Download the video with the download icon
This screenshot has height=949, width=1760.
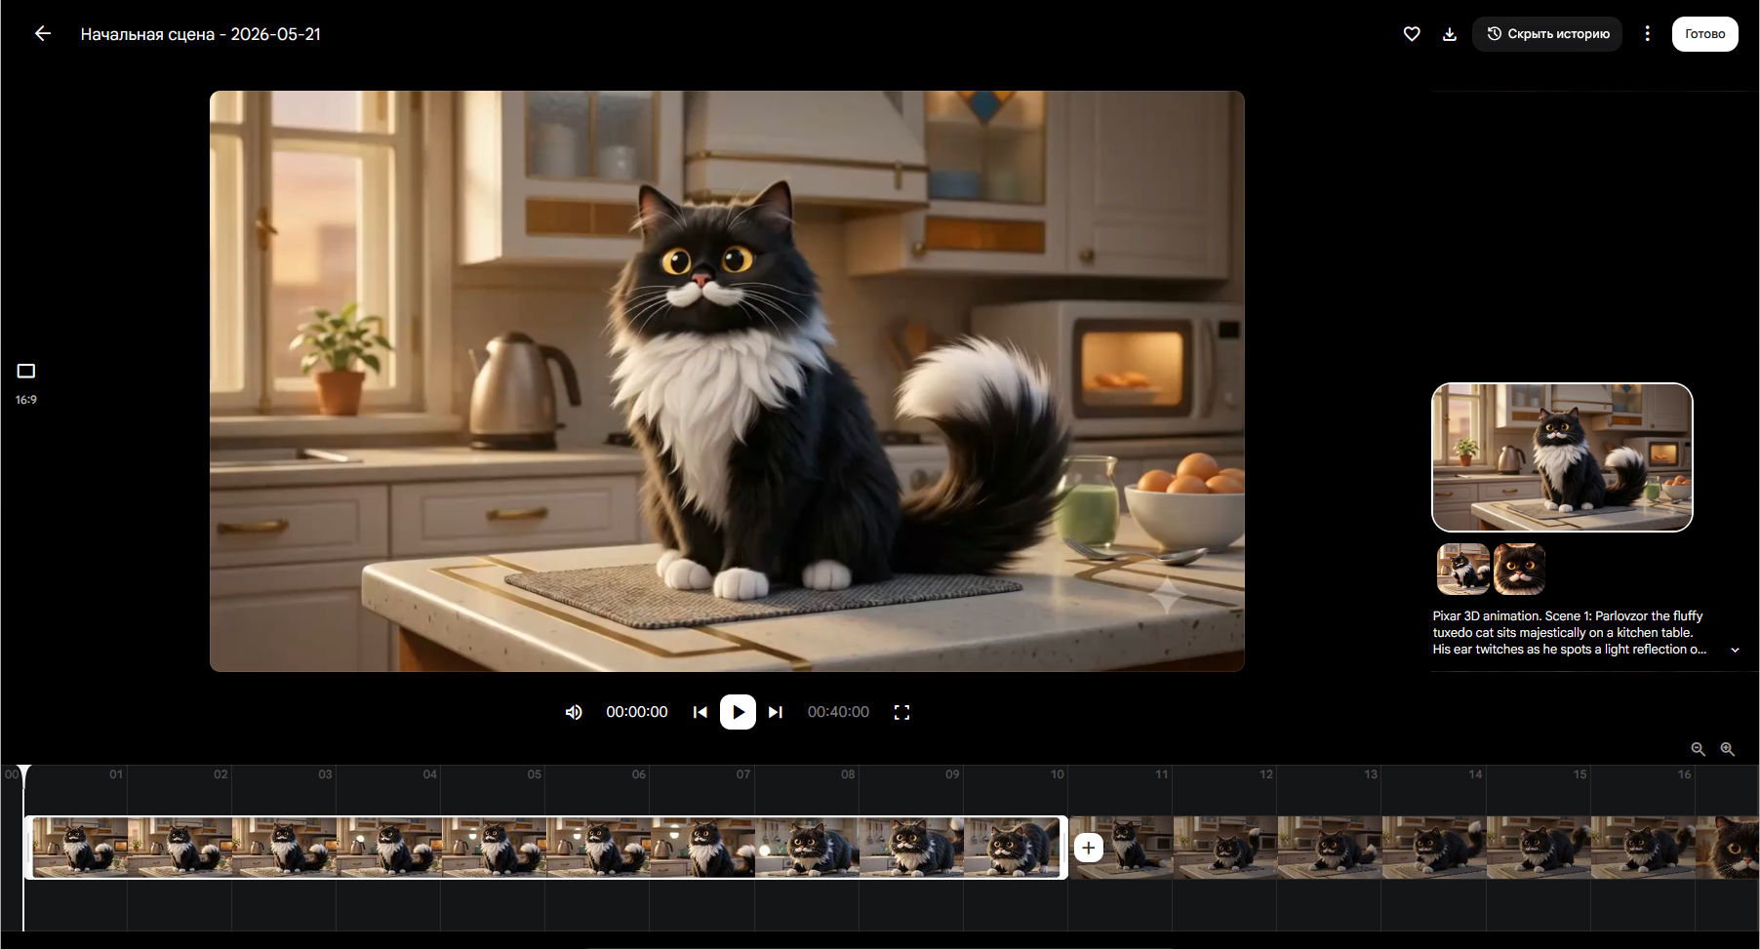pyautogui.click(x=1449, y=34)
